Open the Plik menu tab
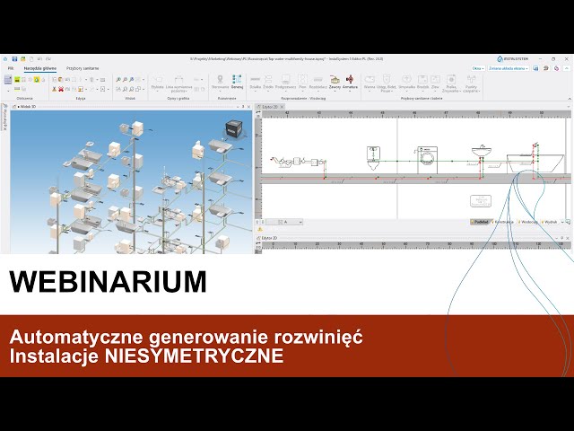 coord(11,68)
